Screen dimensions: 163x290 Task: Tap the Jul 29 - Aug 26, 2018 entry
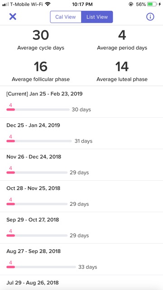point(81,282)
